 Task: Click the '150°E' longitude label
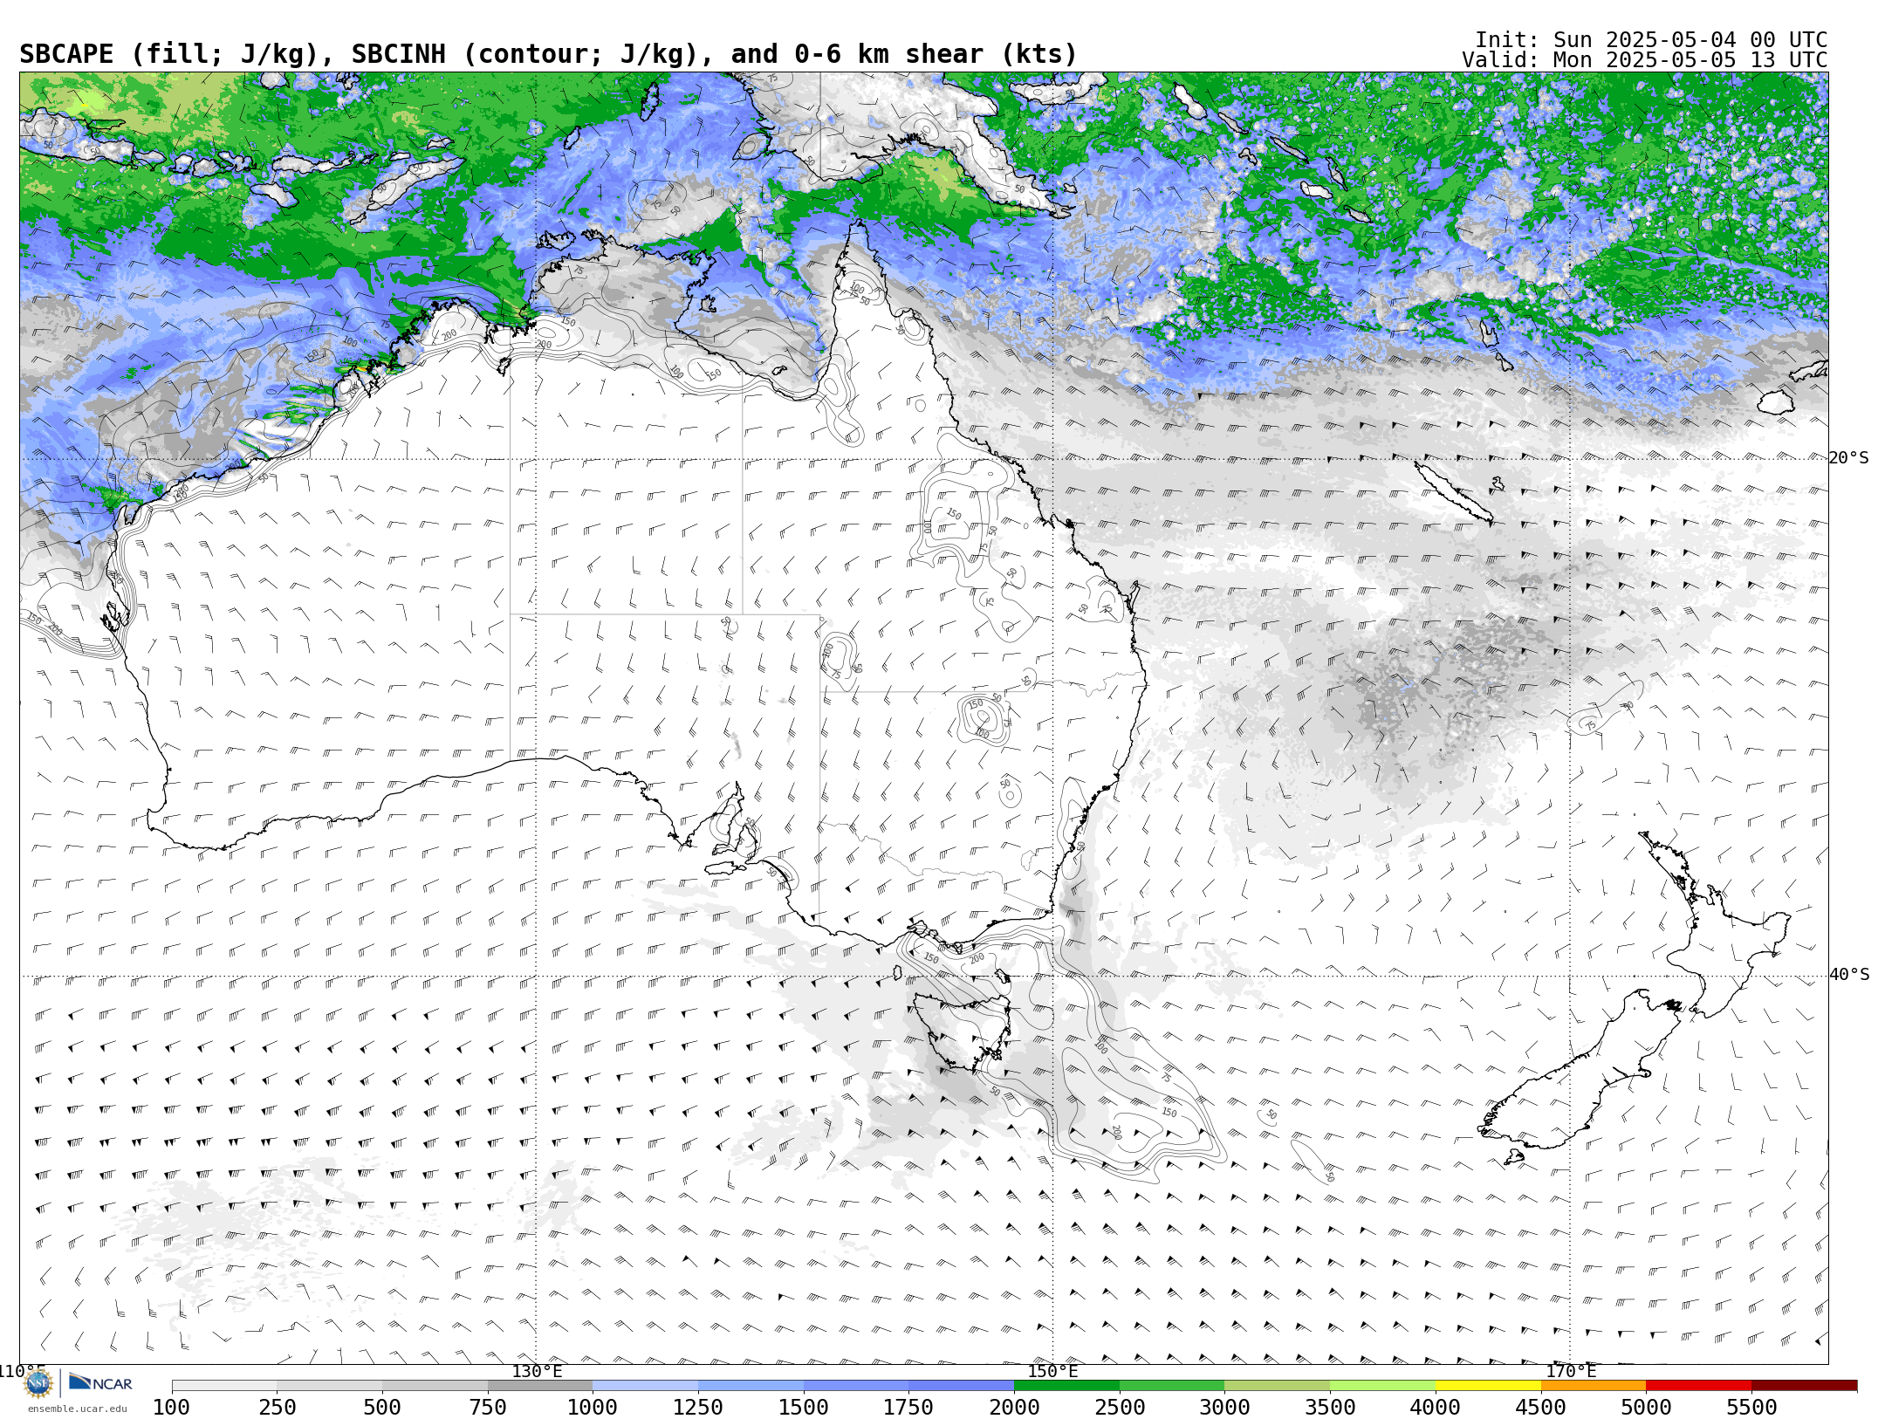(x=1052, y=1371)
